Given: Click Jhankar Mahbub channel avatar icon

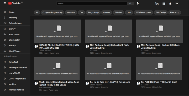Looking at the screenshot, I should pos(5,90).
